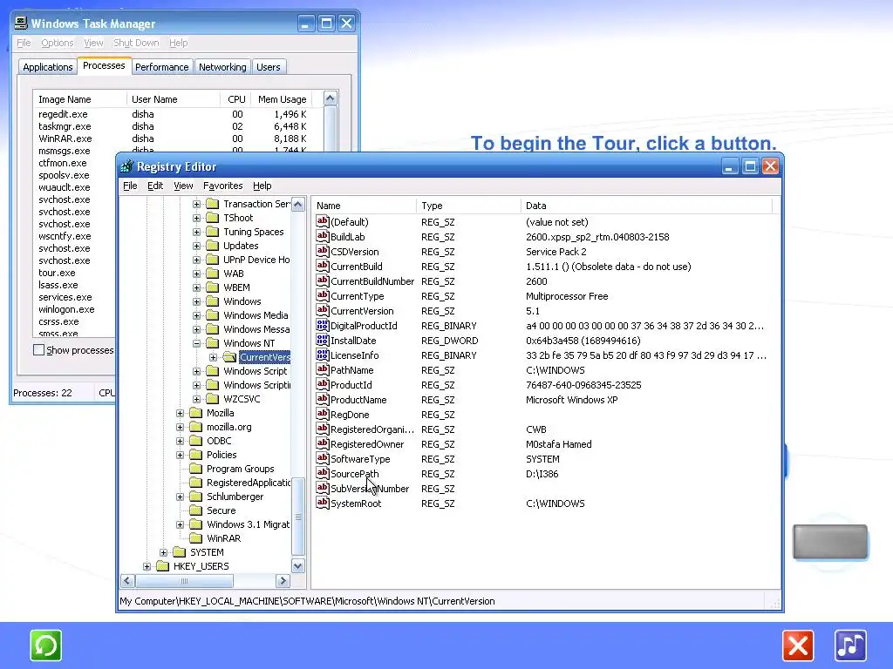This screenshot has width=893, height=669.
Task: Click the registry tree horizontal scrollbar thumb
Action: point(184,581)
